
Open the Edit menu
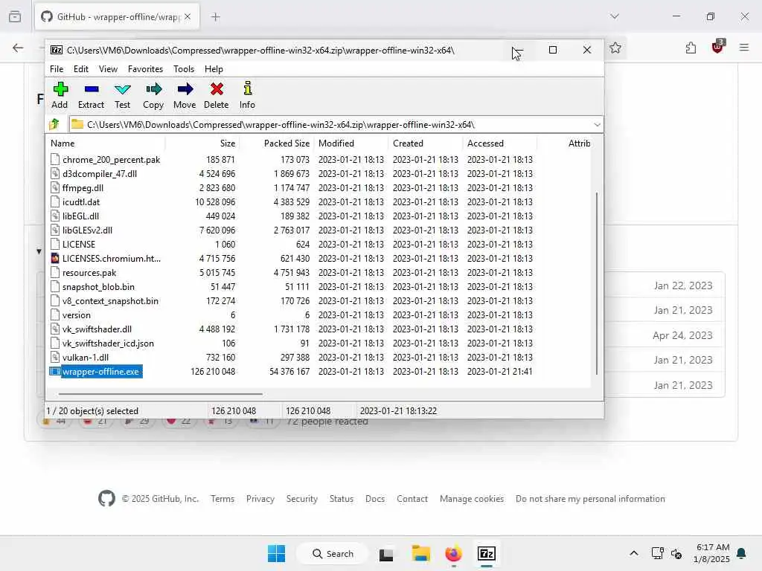point(81,69)
